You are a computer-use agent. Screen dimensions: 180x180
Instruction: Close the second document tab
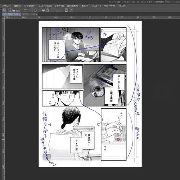36,14
